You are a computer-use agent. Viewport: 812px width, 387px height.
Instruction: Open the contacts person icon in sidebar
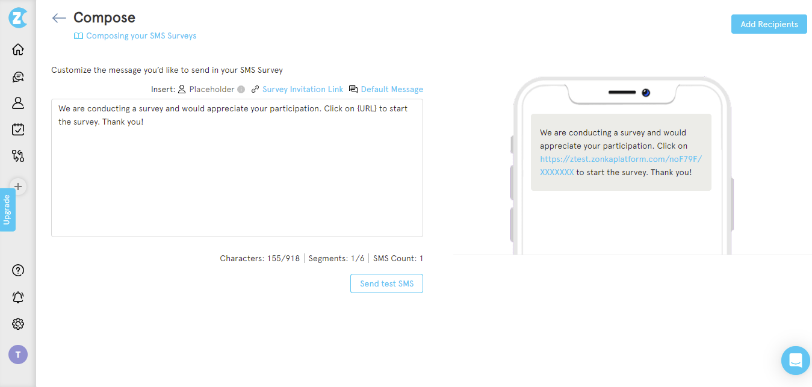(x=18, y=103)
